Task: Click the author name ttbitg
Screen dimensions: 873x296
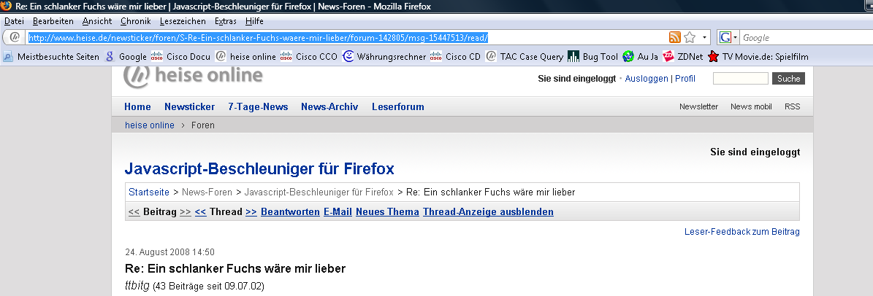Action: point(137,287)
